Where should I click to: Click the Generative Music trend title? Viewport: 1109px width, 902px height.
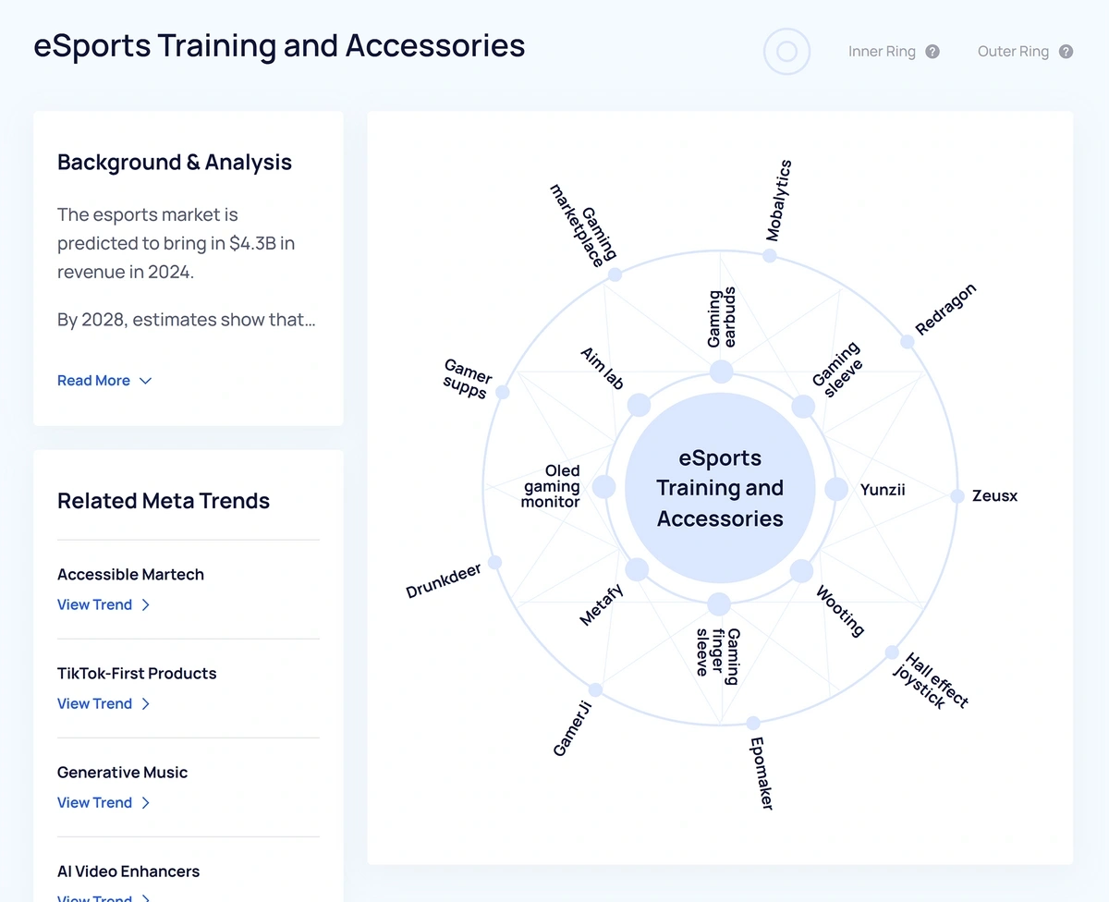122,772
